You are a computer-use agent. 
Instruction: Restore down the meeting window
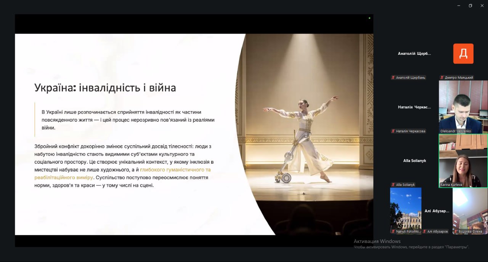(470, 6)
